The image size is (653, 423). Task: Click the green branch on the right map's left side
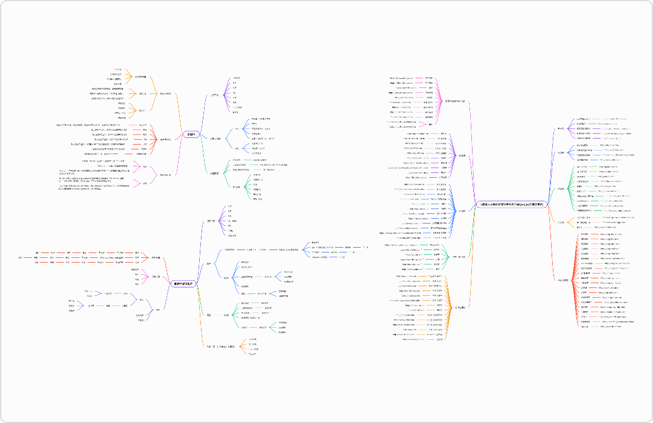[x=459, y=256]
